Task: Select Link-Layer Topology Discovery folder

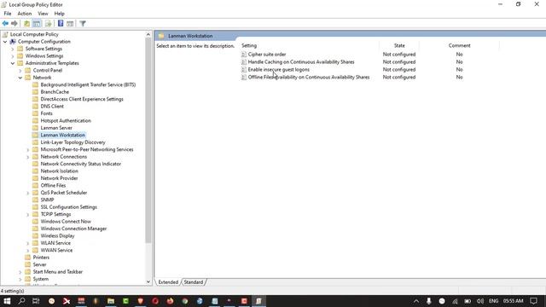Action: [x=73, y=142]
